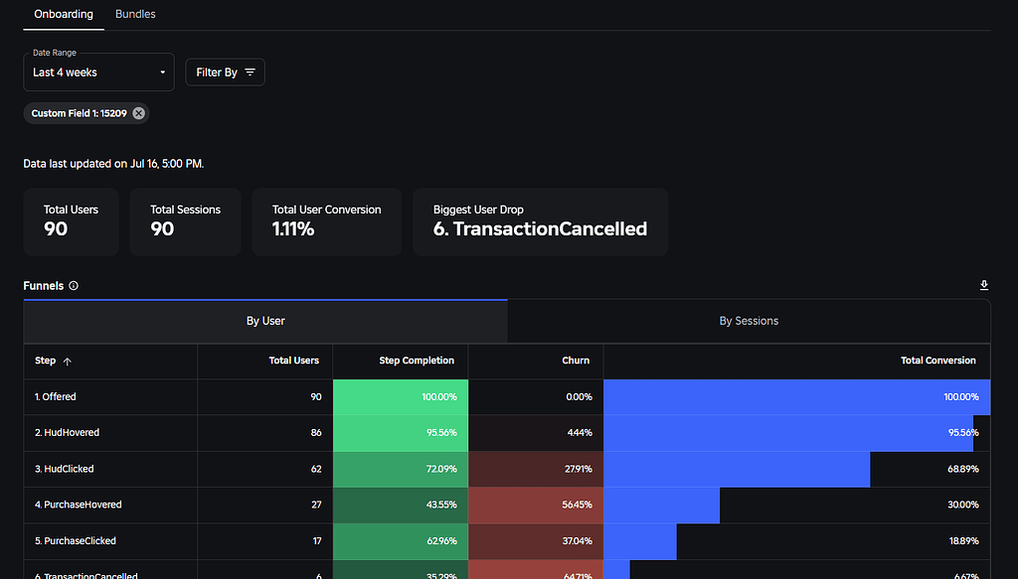Click the 56.45% churn cell for PurchaseHovered

coord(537,505)
